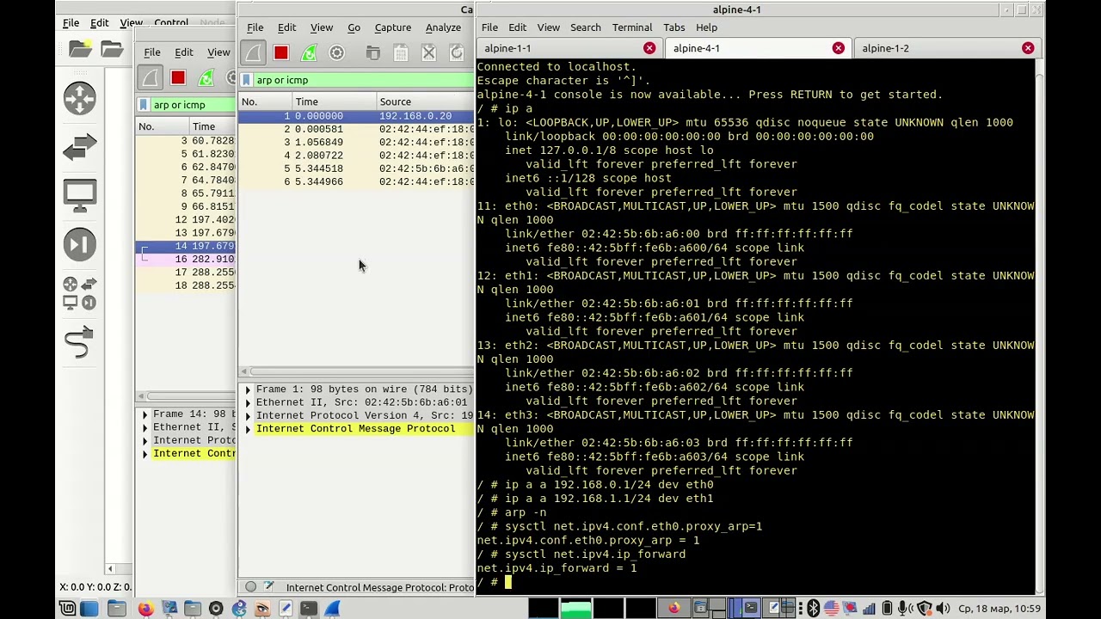The image size is (1101, 619).
Task: Click the Wireshark icon in the taskbar
Action: [332, 609]
